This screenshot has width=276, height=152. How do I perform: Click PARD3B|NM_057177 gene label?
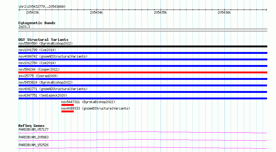33,129
